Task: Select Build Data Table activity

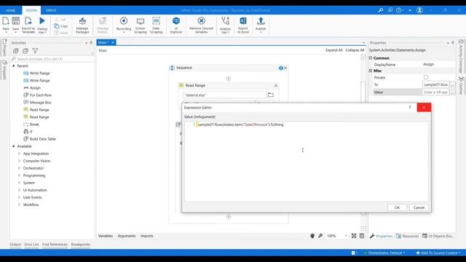Action: 43,139
